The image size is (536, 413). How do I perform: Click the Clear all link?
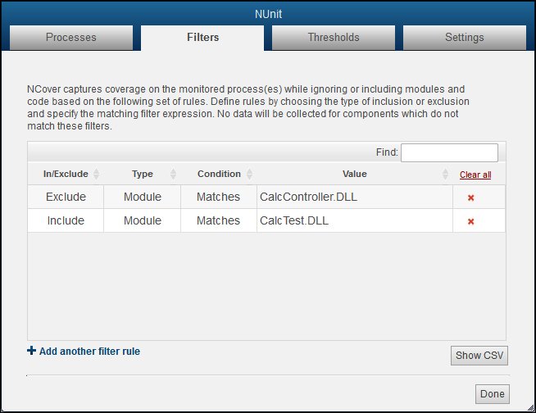[475, 175]
